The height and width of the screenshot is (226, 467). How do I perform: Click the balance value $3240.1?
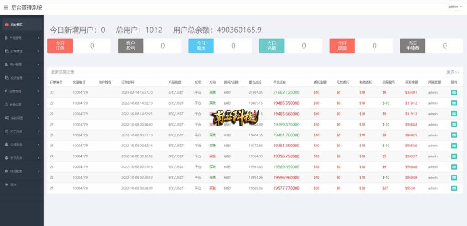click(x=411, y=93)
